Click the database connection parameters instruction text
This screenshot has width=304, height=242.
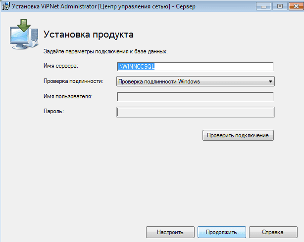(105, 51)
